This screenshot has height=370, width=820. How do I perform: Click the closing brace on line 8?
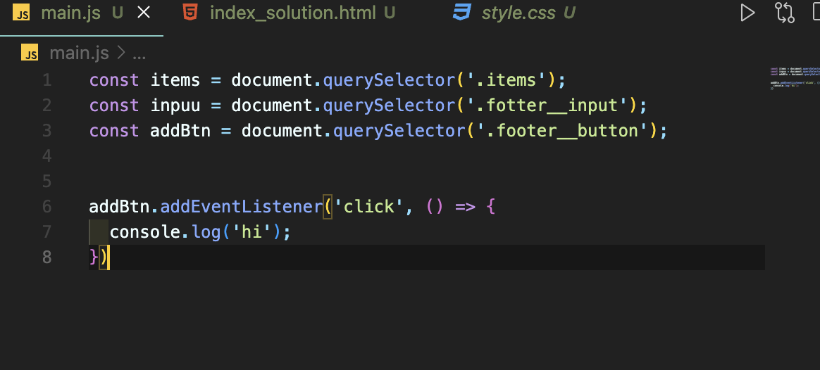(94, 257)
